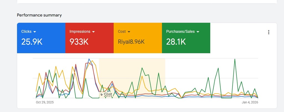Click the 25.9K clicks value
This screenshot has width=284, height=112.
32,42
